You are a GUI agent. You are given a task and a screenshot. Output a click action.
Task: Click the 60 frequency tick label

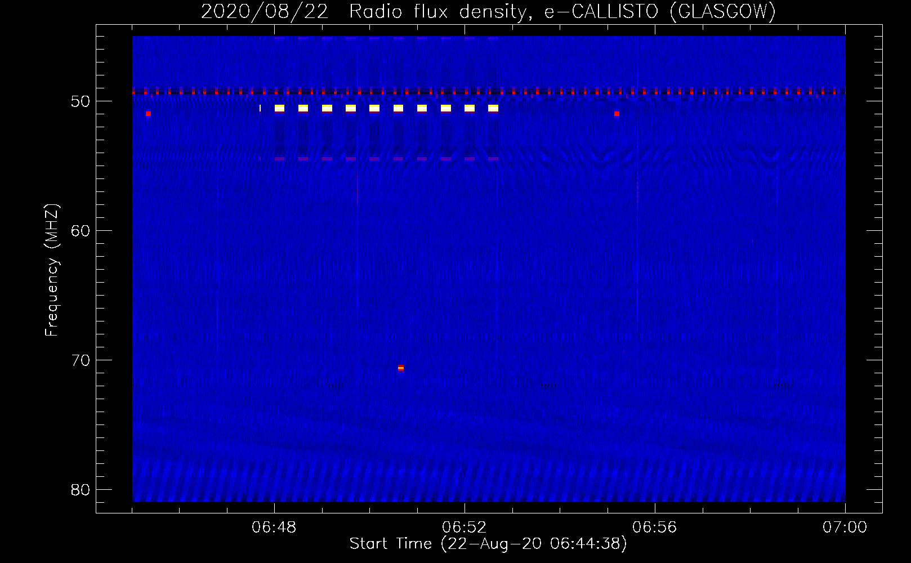81,231
